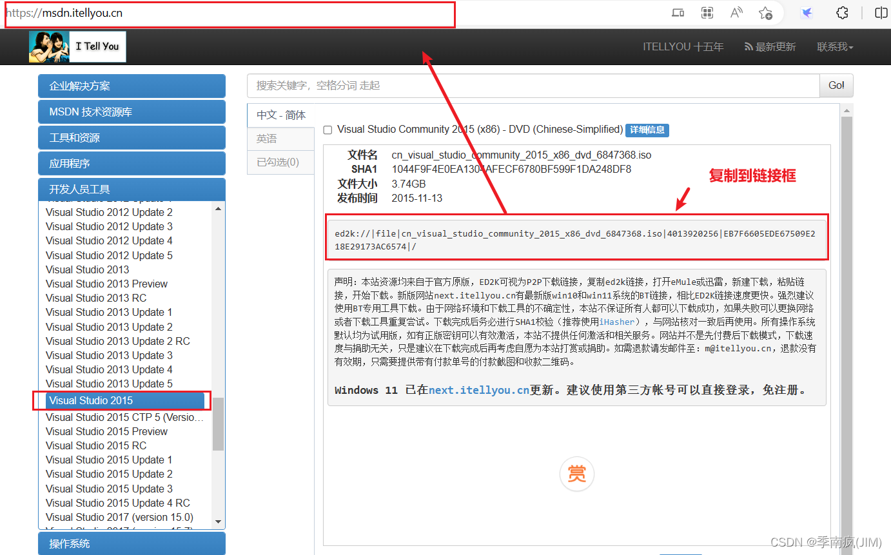
Task: Open the 已勾选(0) tab
Action: pyautogui.click(x=281, y=162)
